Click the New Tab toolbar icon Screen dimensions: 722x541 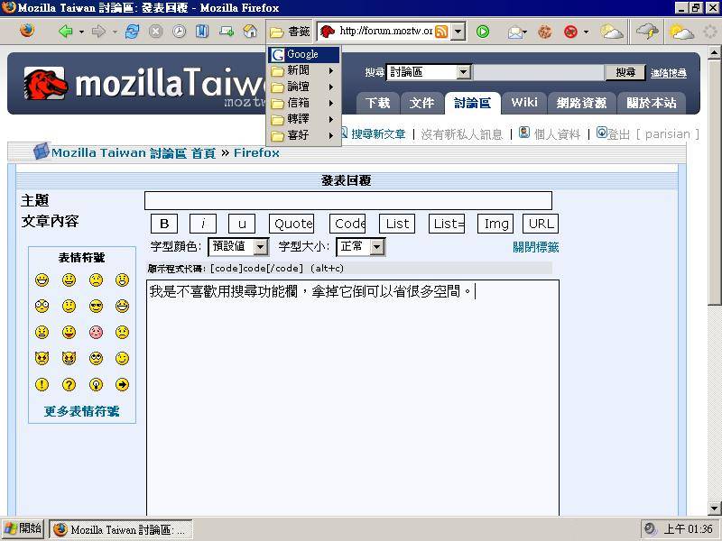pyautogui.click(x=227, y=32)
